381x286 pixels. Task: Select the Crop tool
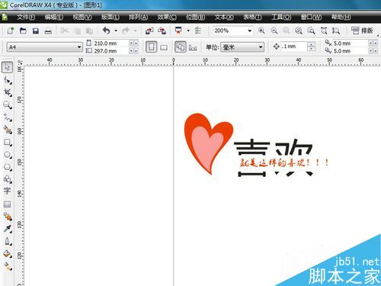(7, 92)
